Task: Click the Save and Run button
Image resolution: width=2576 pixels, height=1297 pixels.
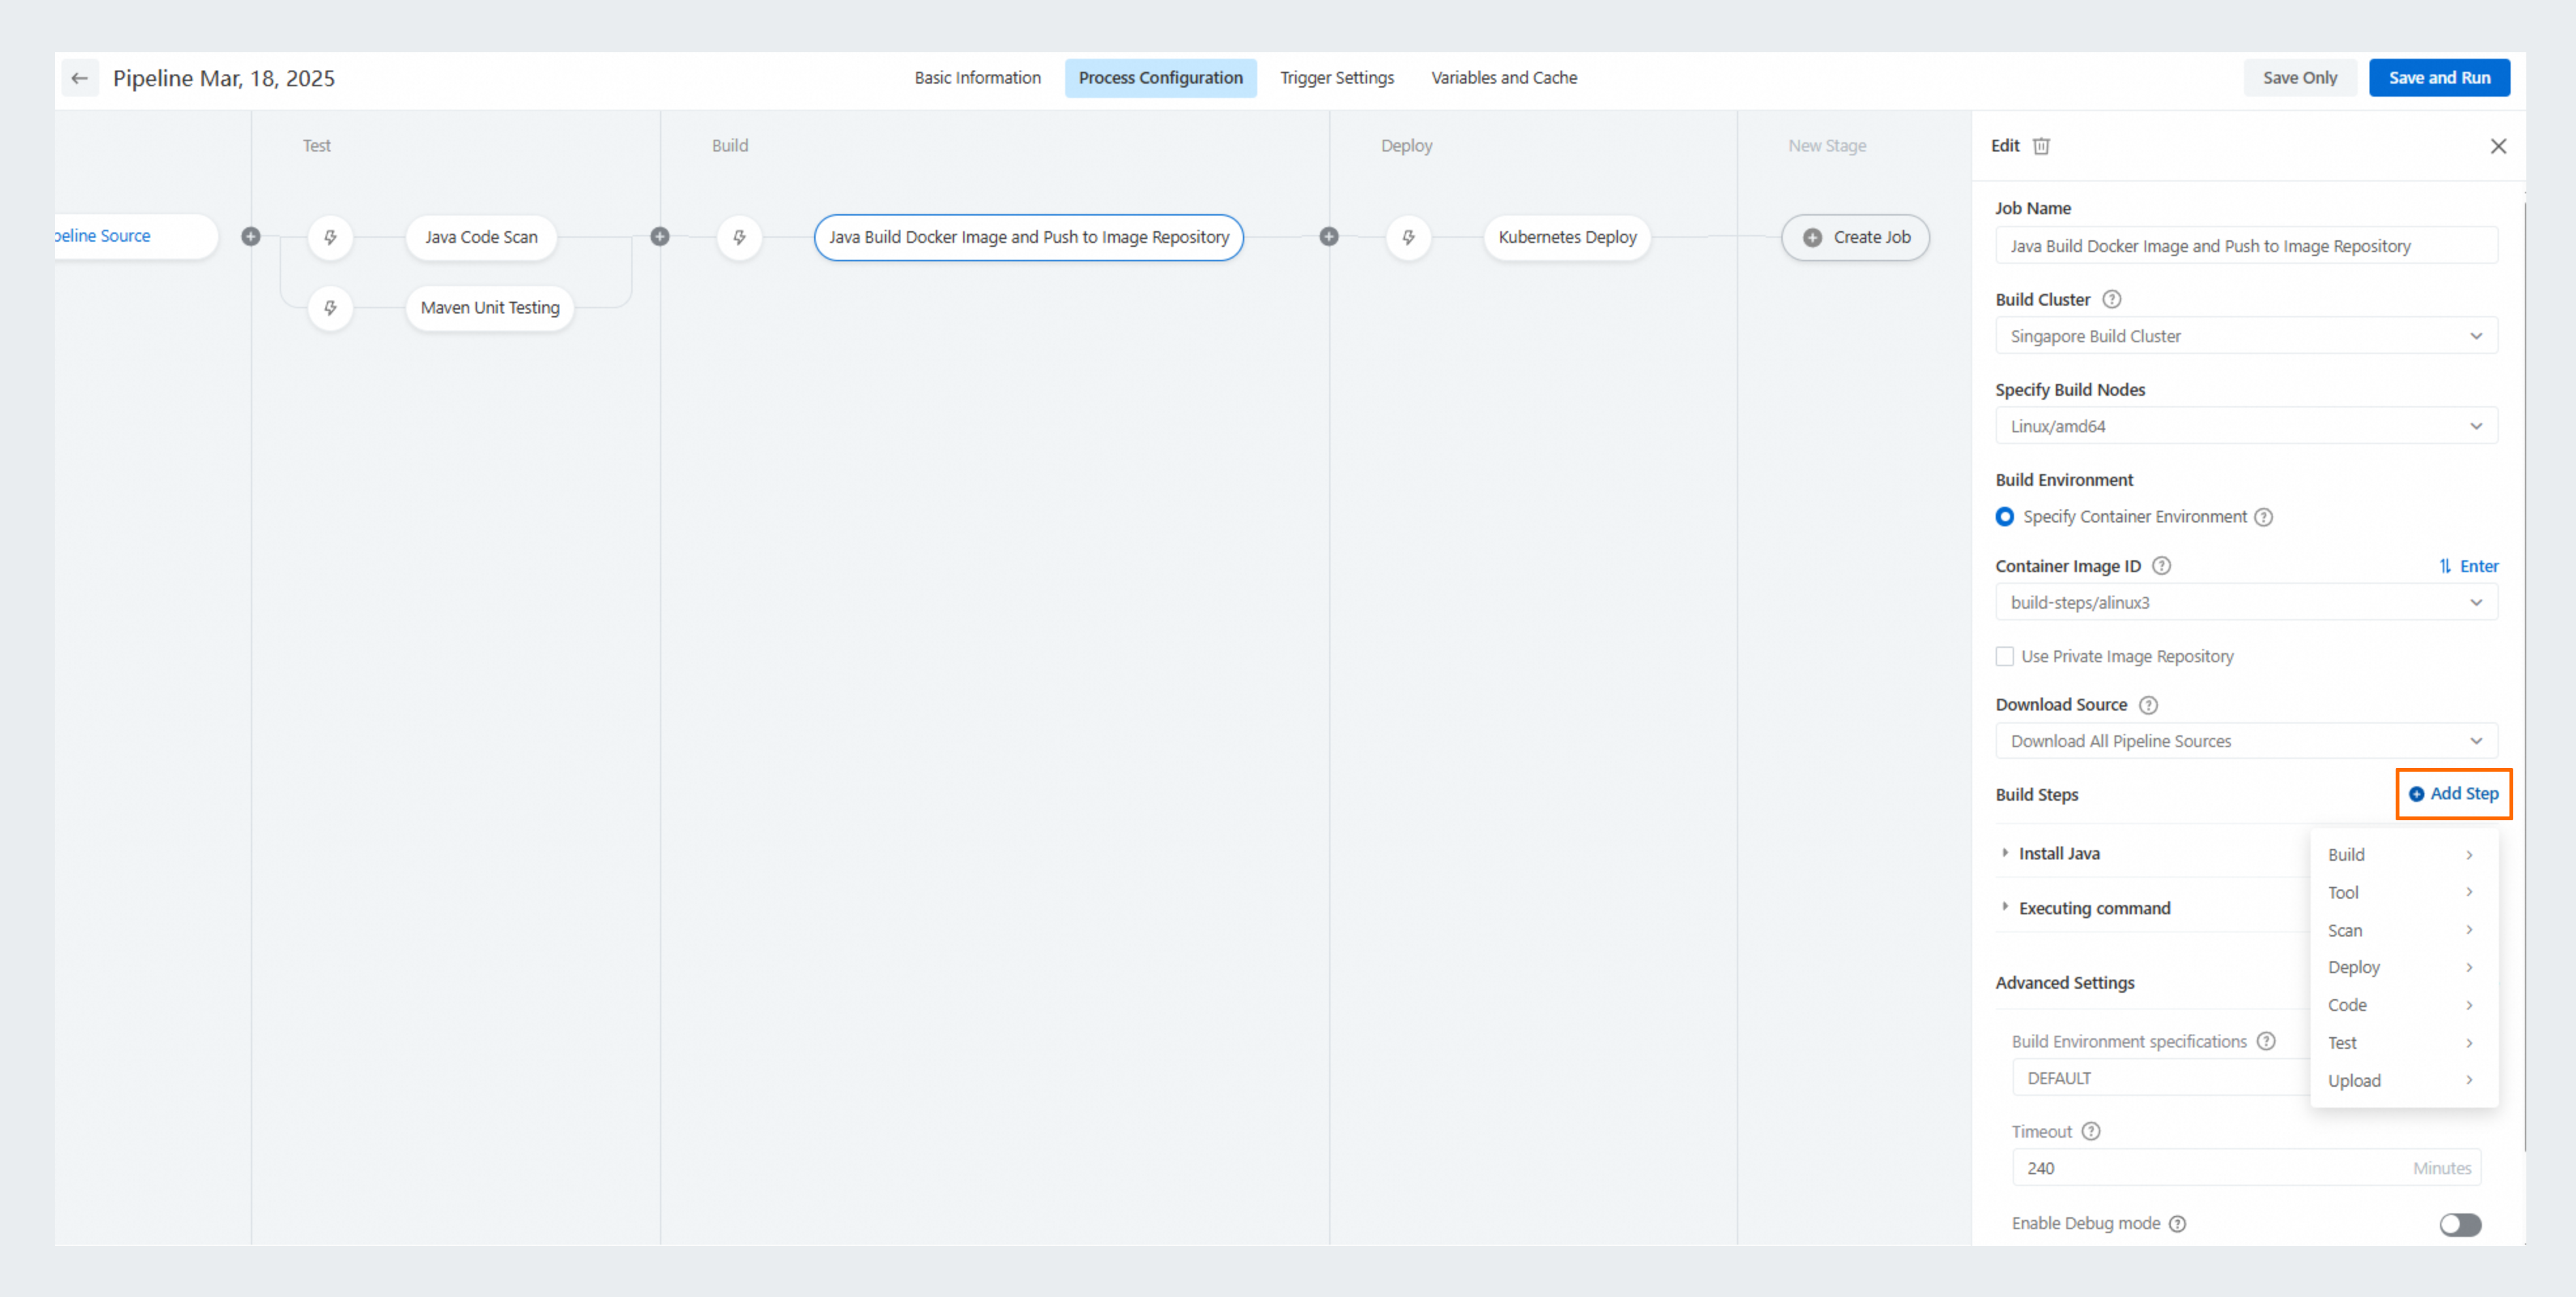Action: coord(2438,78)
